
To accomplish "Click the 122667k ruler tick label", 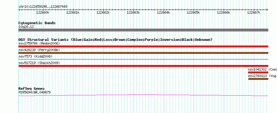I will [x=254, y=13].
